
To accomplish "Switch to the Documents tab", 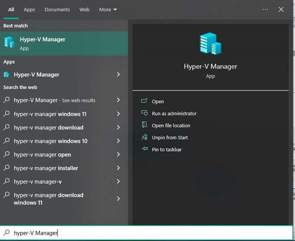I will (x=57, y=9).
